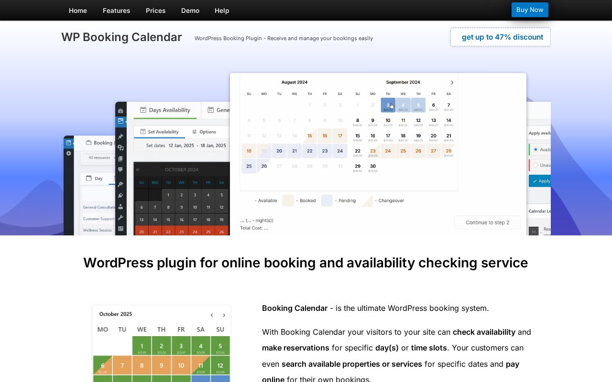Click the Pending legend color swatch
Viewport: 612px width, 382px height.
[x=327, y=201]
